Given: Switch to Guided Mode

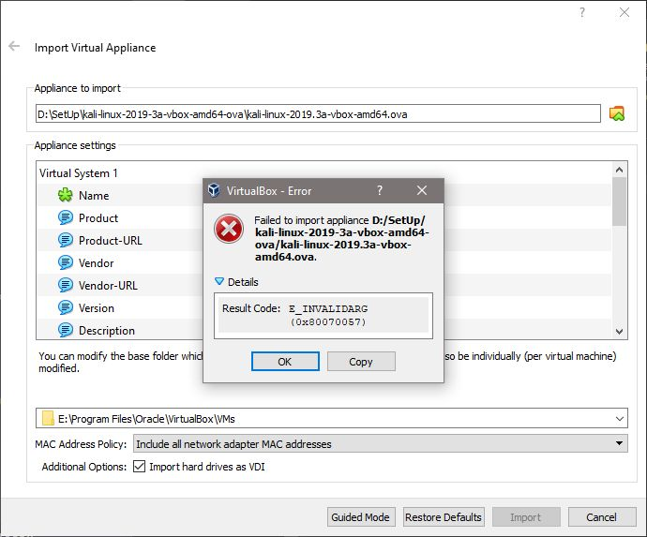Looking at the screenshot, I should [361, 516].
